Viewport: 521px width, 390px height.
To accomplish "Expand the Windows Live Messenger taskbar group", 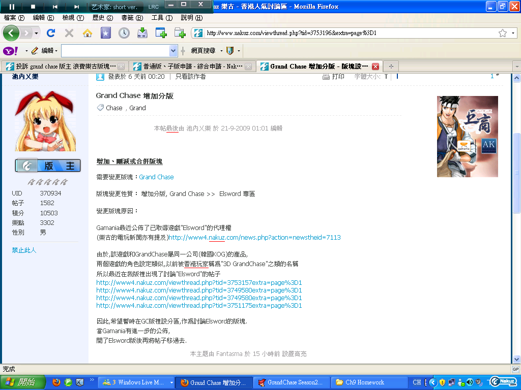I will point(171,382).
